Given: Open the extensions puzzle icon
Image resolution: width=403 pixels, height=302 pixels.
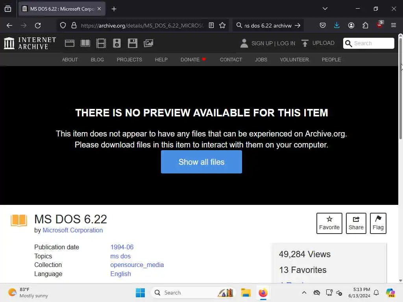Looking at the screenshot, I should (x=365, y=26).
